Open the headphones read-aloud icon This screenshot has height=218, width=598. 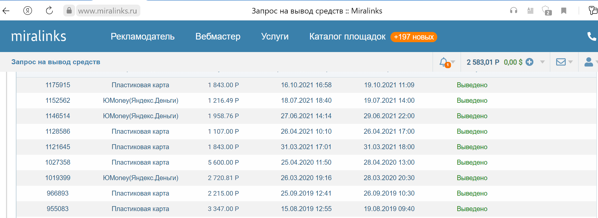point(514,11)
